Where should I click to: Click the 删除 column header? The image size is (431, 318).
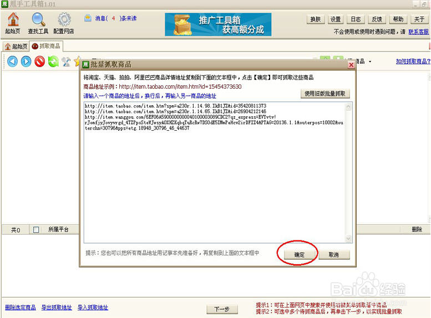(x=417, y=229)
